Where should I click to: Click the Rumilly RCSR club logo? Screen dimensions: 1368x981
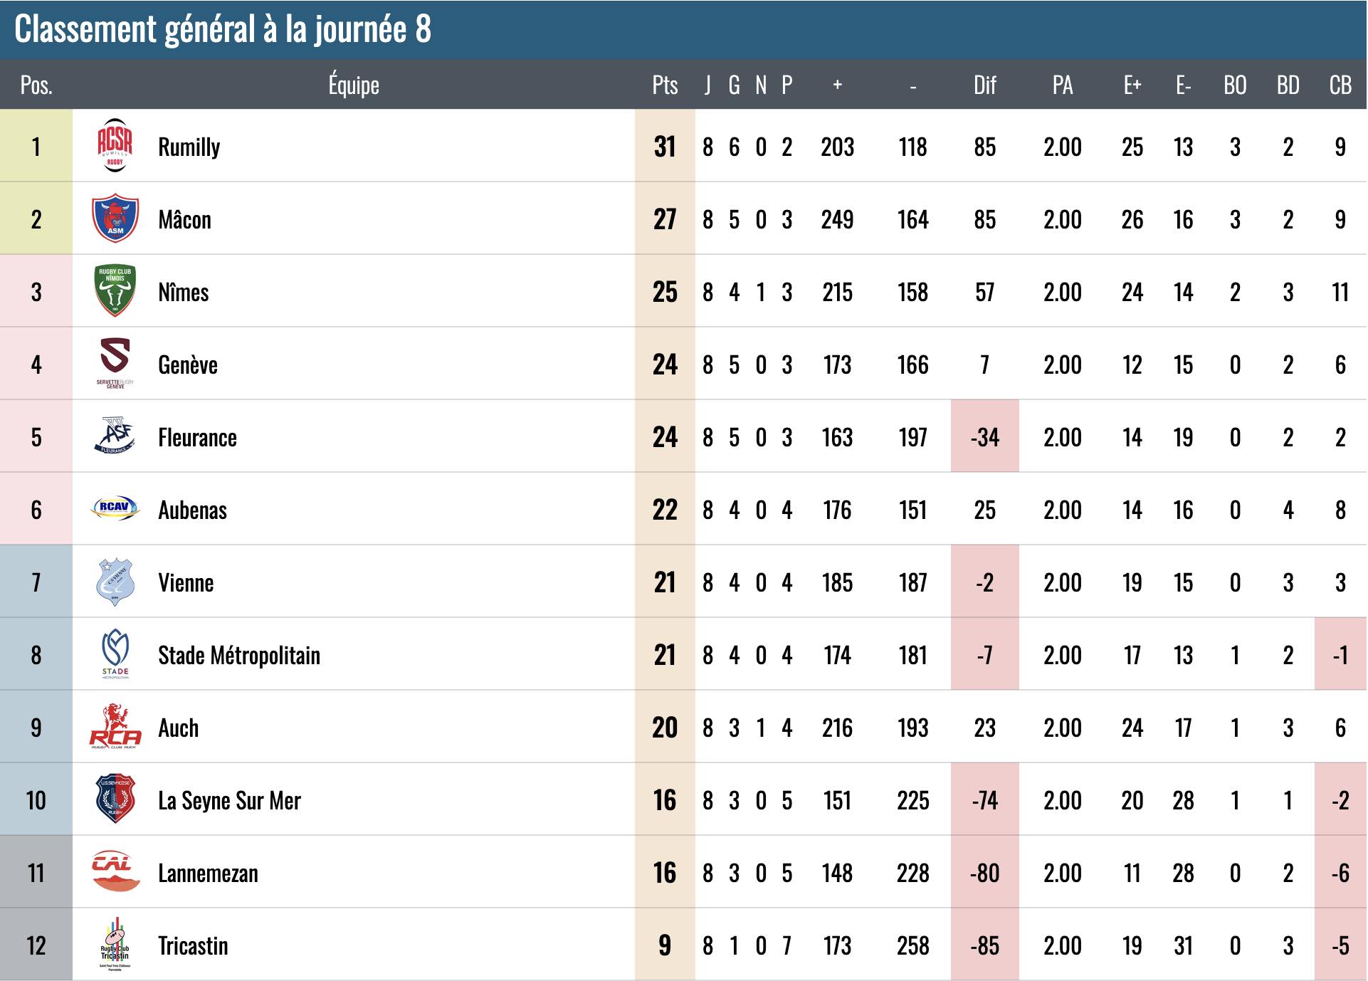click(115, 146)
